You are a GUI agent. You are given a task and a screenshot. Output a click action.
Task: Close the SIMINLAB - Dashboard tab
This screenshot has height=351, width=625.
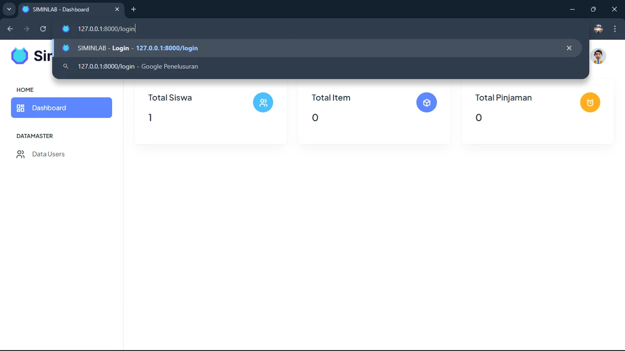[x=117, y=9]
